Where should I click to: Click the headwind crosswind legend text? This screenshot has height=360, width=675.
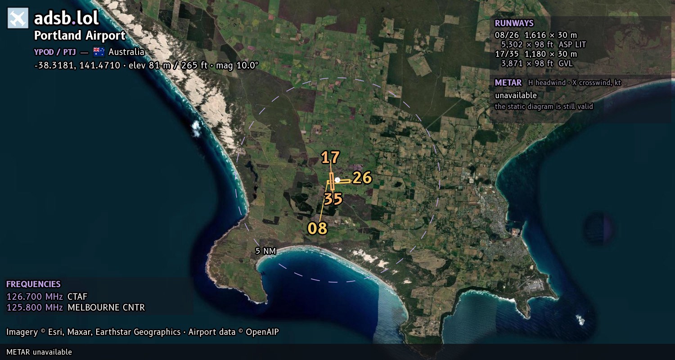pos(575,83)
